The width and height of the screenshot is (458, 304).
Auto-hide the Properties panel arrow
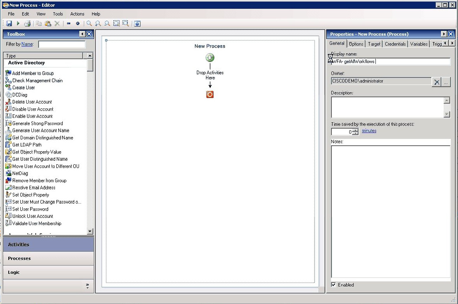[444, 34]
